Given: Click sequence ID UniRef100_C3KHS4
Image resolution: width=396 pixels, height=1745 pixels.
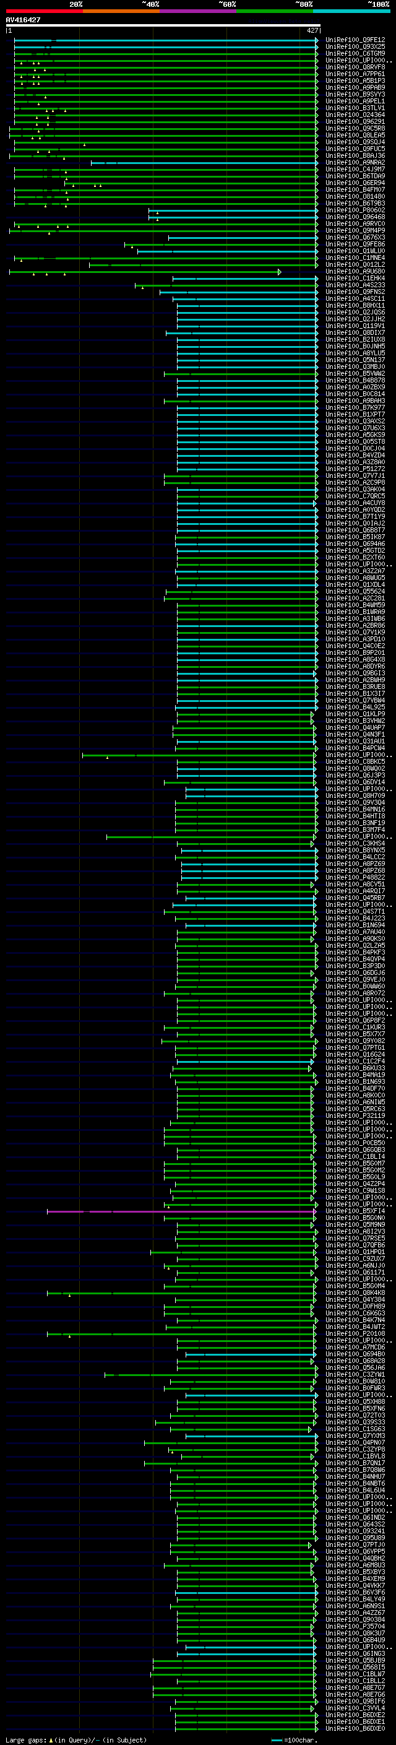Looking at the screenshot, I should click(x=355, y=843).
